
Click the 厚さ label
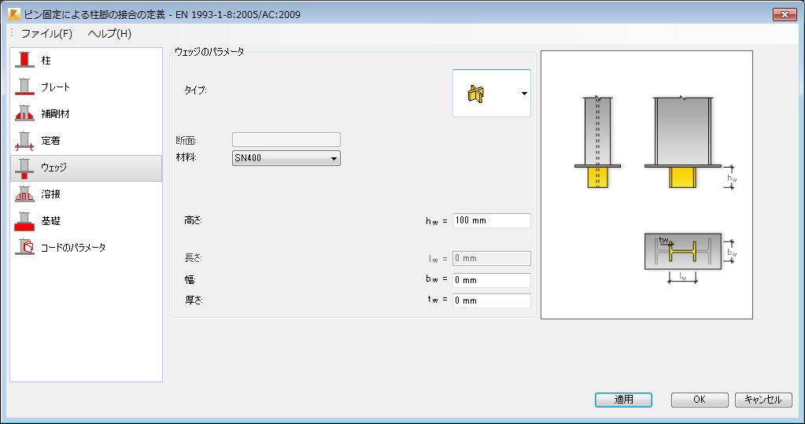tap(194, 300)
